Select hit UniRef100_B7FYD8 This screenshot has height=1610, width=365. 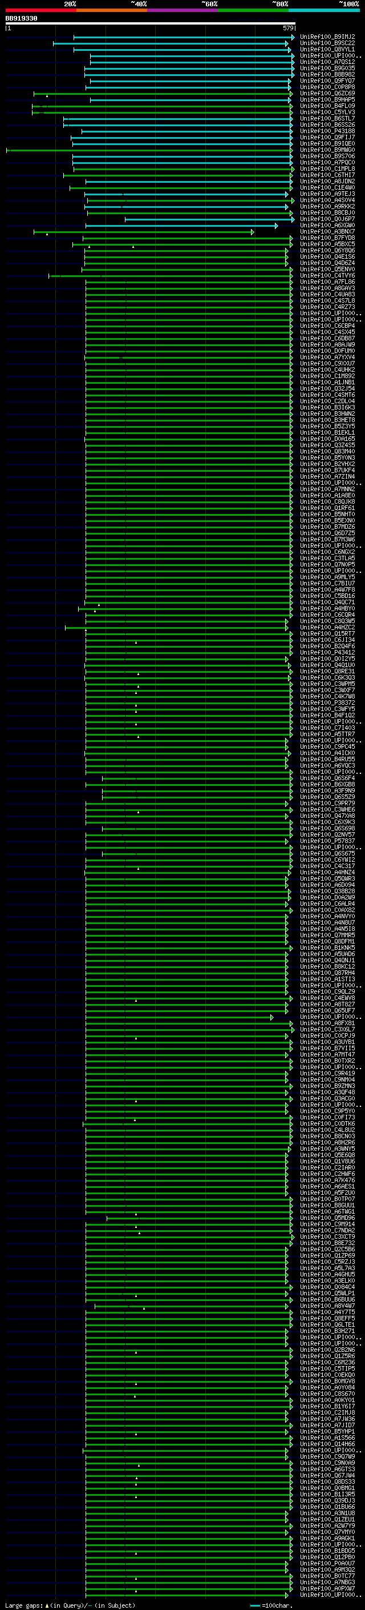[x=327, y=238]
